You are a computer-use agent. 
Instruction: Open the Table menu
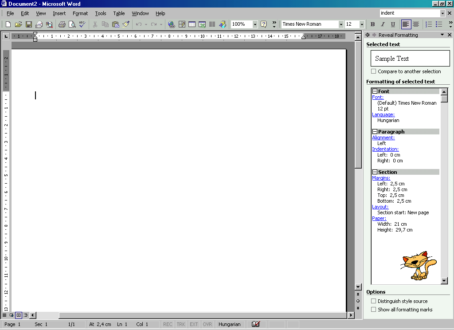(119, 13)
